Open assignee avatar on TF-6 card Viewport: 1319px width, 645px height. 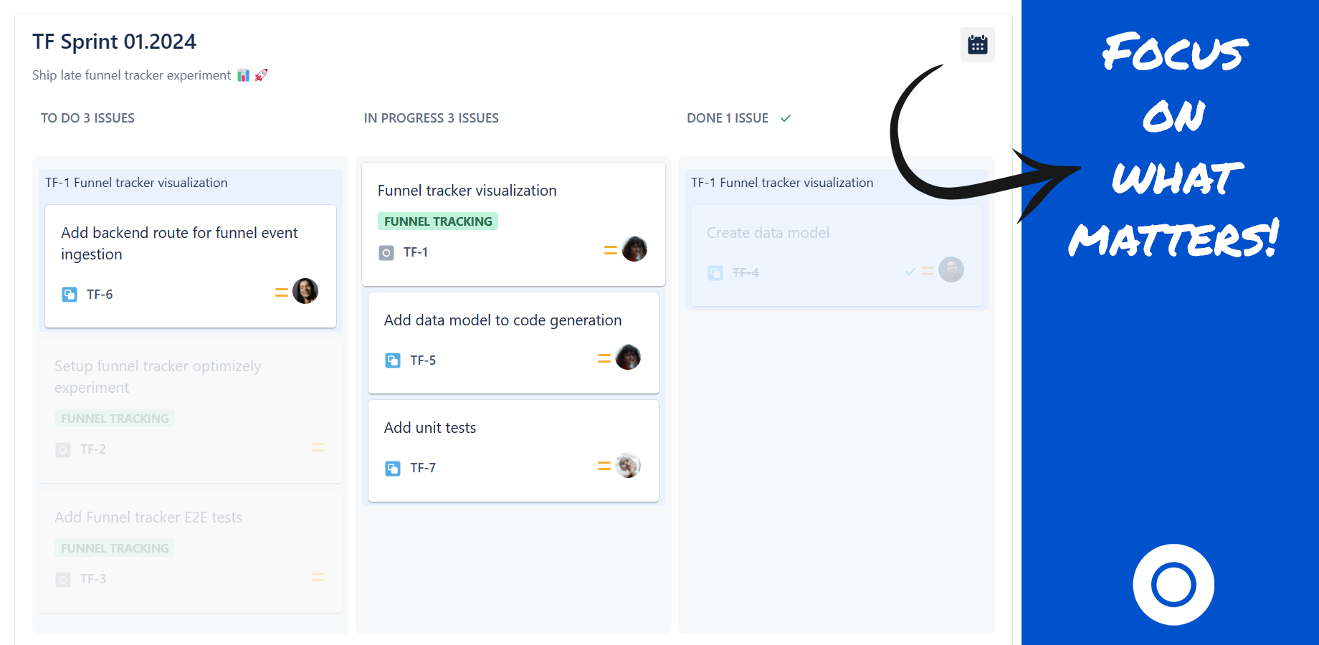point(305,291)
